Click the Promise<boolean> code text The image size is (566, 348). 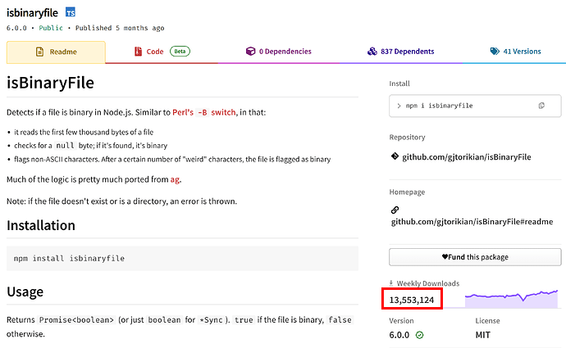pyautogui.click(x=76, y=320)
